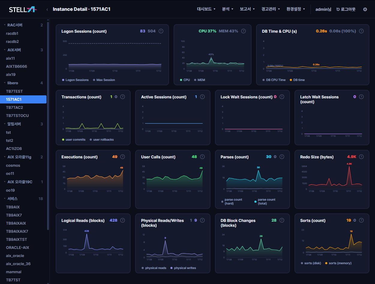
Task: Click the sidebar vertical scrollbar
Action: pyautogui.click(x=48, y=125)
